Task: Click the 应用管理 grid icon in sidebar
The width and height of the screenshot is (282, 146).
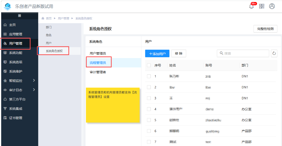Action: [x=5, y=34]
